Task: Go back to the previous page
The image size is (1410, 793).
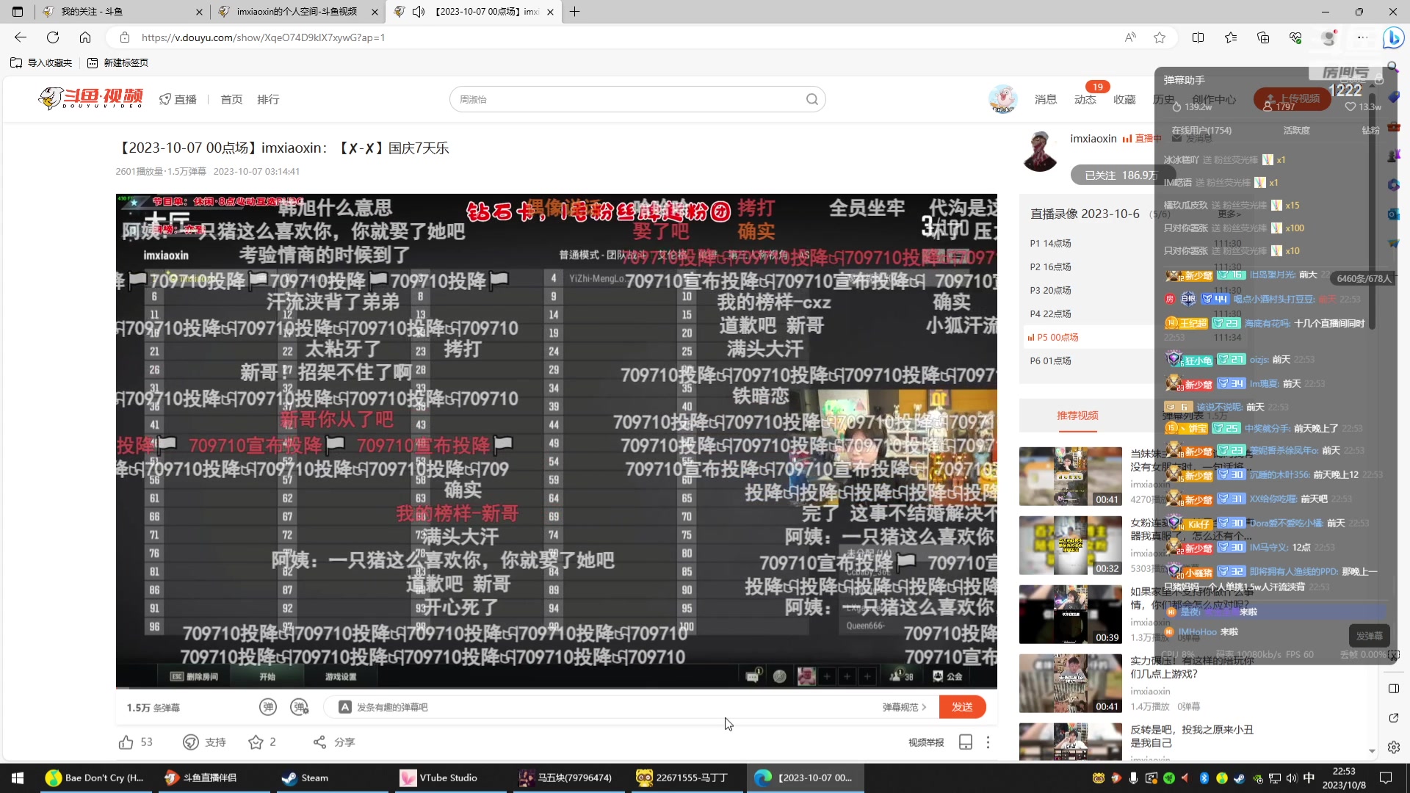Action: pos(21,37)
